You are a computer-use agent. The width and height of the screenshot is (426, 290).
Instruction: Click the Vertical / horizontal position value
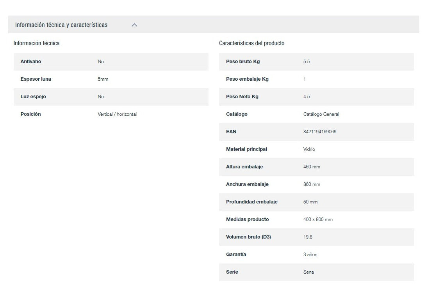pos(117,114)
